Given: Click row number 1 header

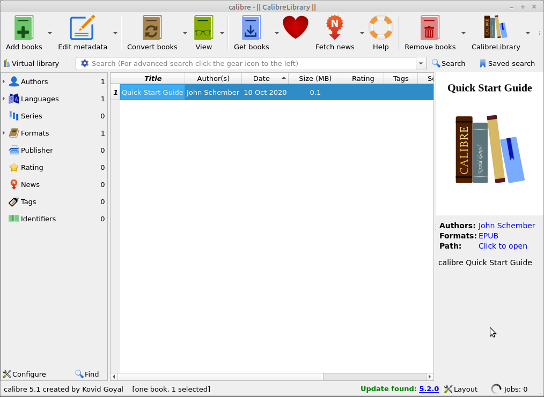Looking at the screenshot, I should (x=115, y=93).
